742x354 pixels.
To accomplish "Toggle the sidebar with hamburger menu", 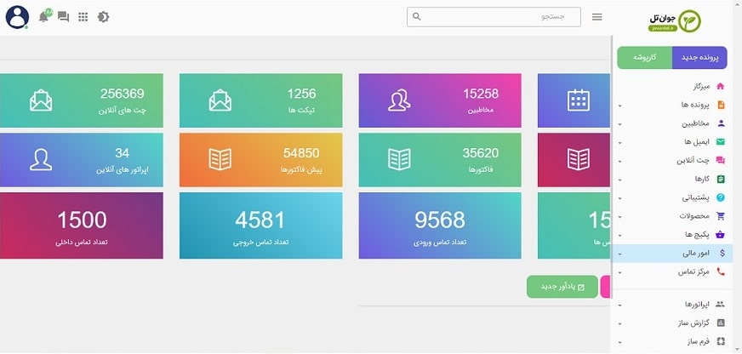I will click(597, 17).
